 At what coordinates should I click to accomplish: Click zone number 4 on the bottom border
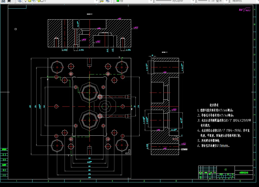112,181
